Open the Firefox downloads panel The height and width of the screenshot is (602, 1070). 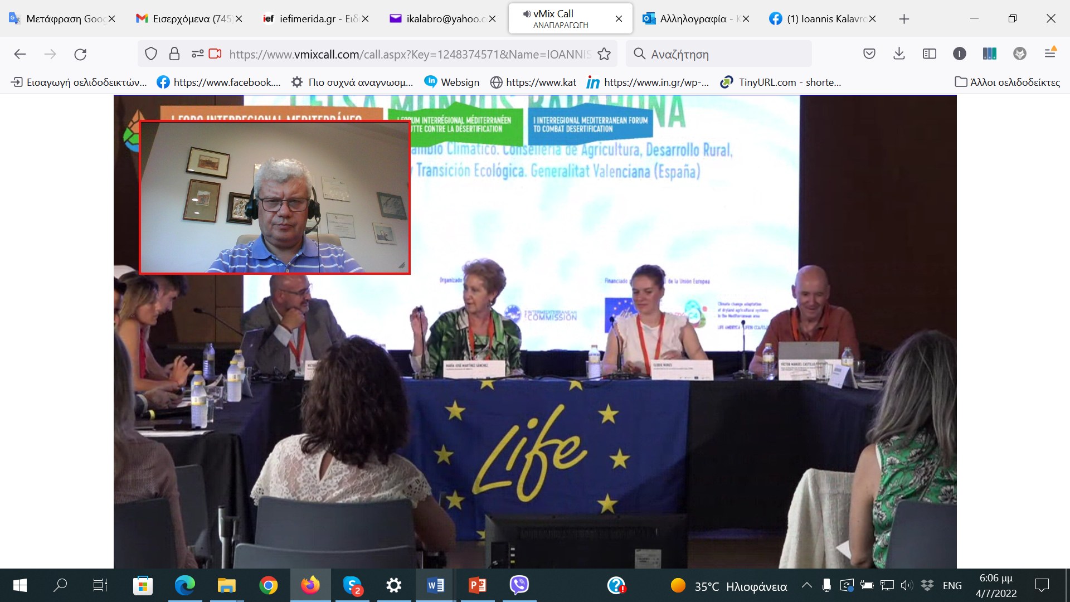tap(899, 54)
